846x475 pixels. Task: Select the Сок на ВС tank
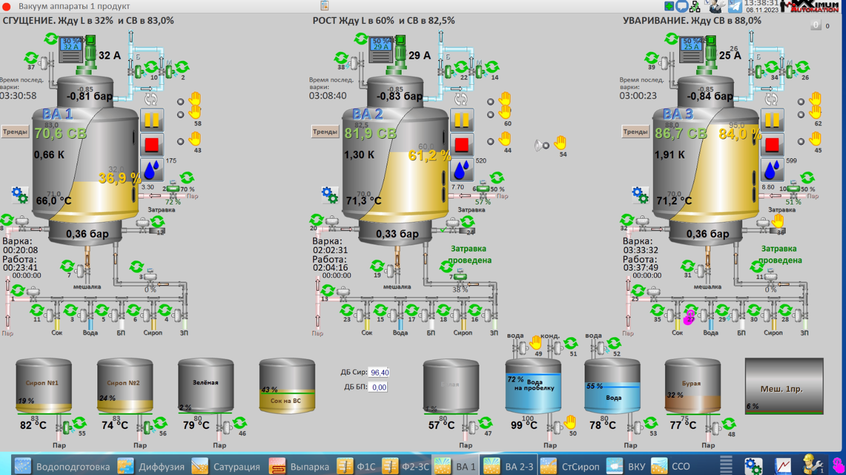(x=287, y=386)
